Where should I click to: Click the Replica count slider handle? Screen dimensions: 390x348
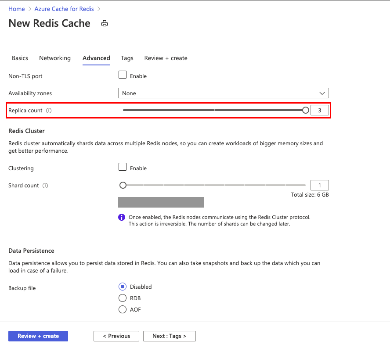pos(306,110)
